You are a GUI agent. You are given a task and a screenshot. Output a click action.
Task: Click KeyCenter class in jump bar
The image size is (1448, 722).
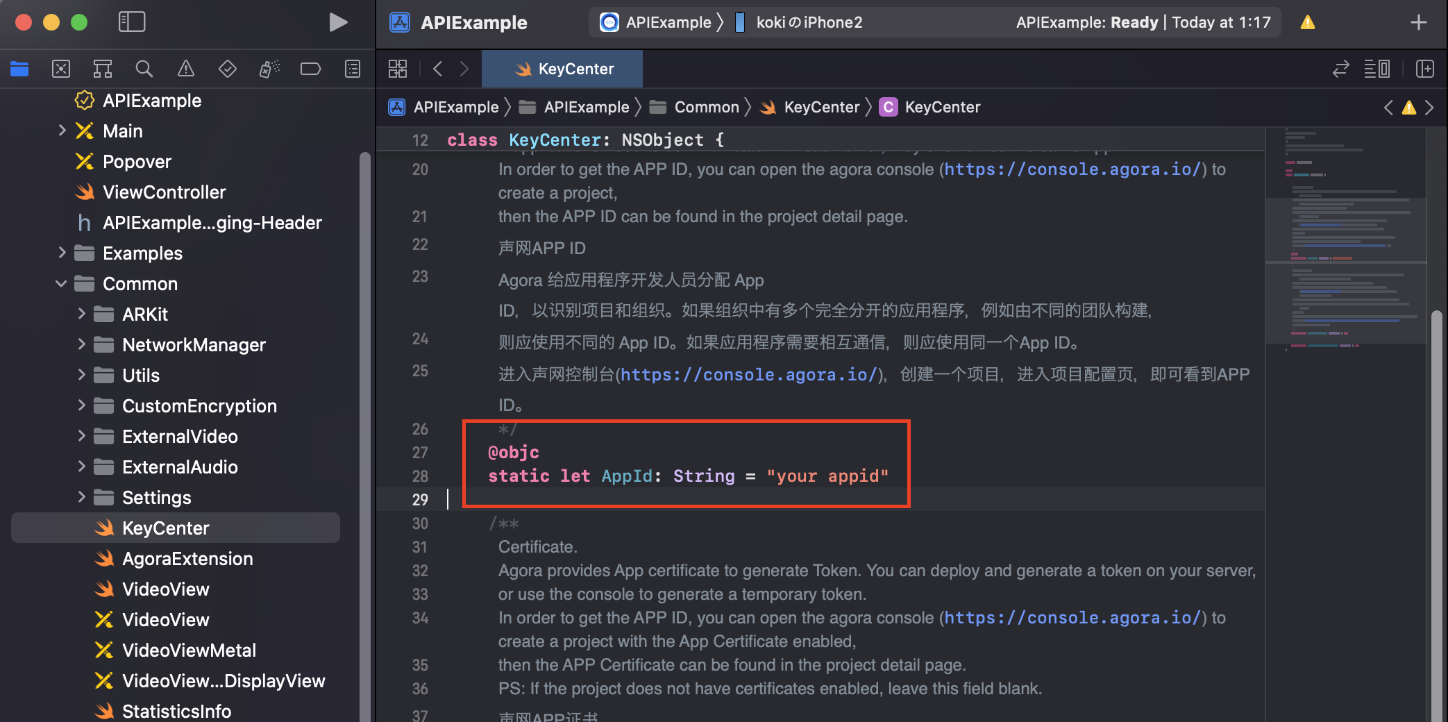coord(930,107)
